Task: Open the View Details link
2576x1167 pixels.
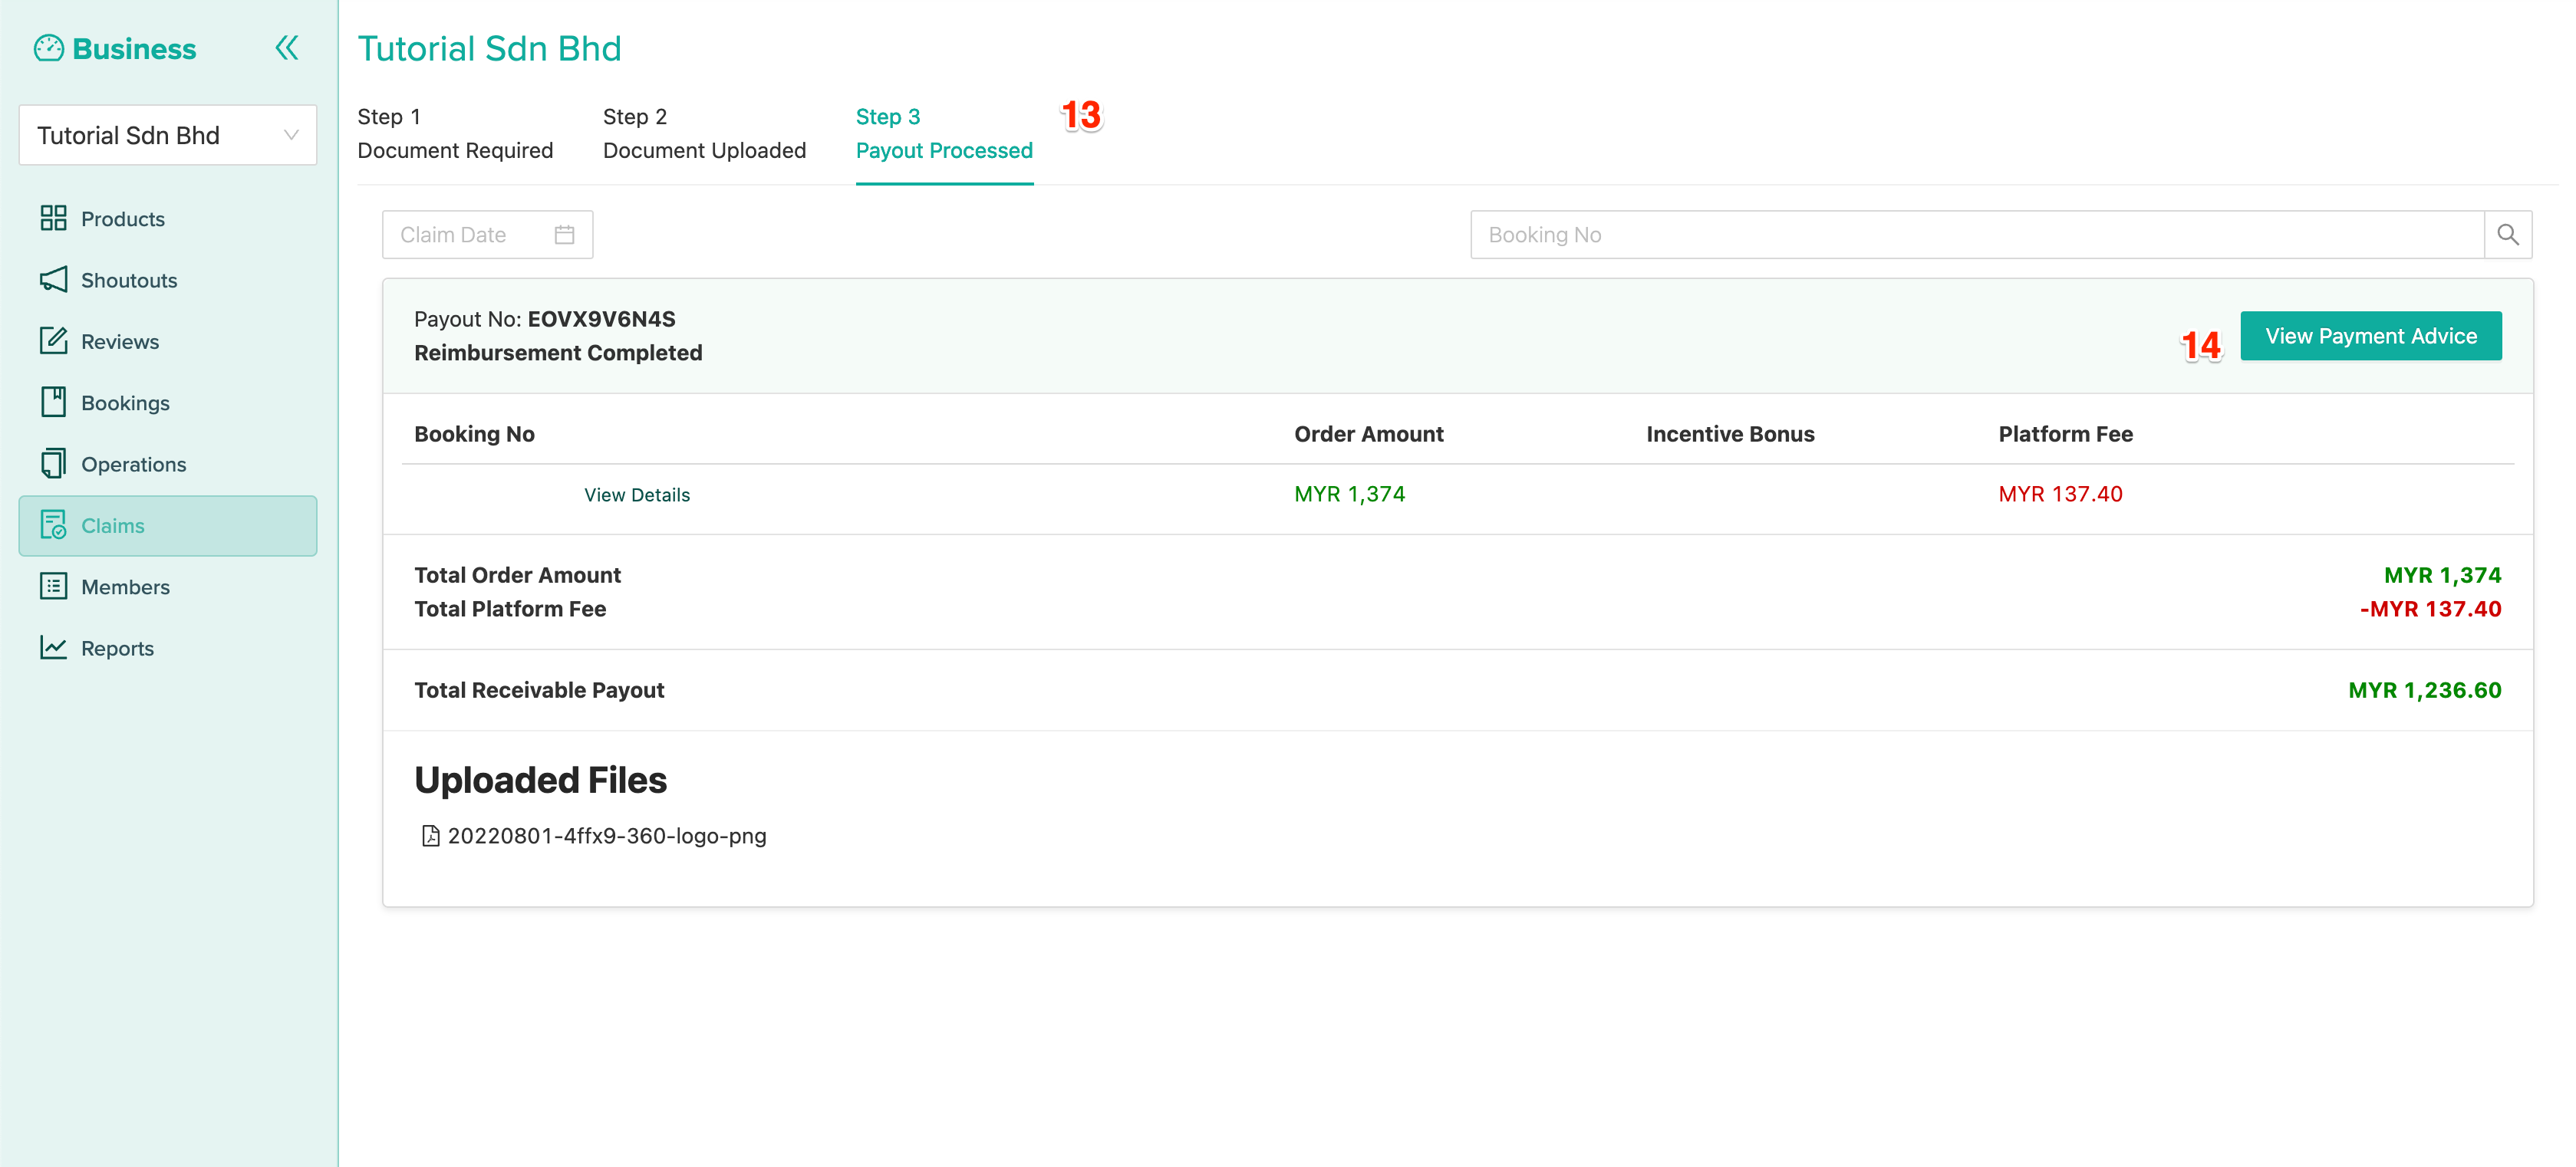Action: coord(636,495)
